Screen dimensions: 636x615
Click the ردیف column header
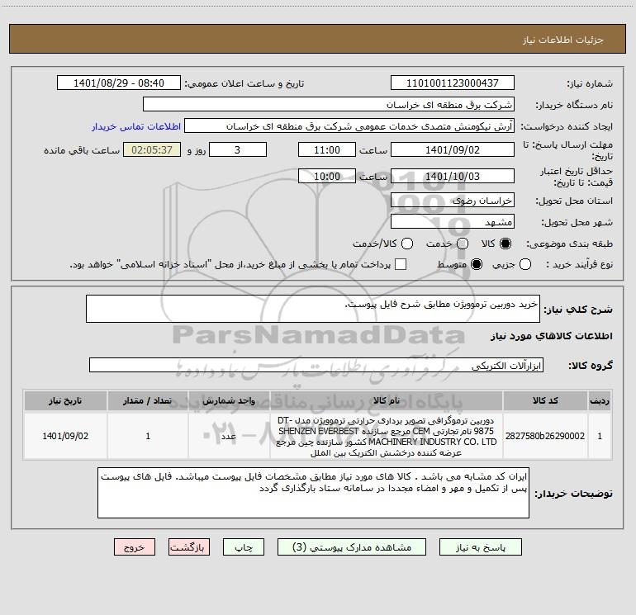(x=600, y=401)
